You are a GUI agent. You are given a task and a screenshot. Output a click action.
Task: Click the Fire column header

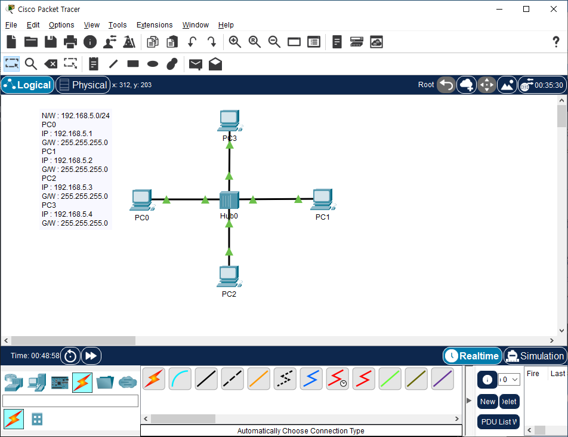pyautogui.click(x=533, y=374)
